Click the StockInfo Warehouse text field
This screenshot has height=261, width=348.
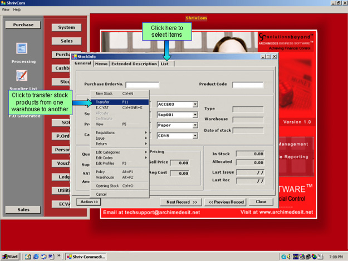pos(248,120)
